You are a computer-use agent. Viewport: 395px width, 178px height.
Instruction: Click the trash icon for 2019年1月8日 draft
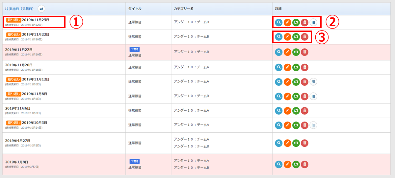pos(304,164)
